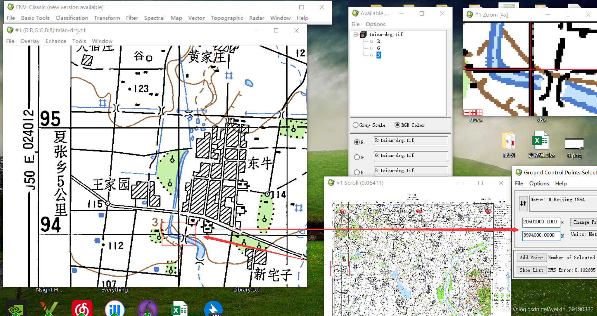This screenshot has height=316, width=597.
Task: Select the G channel radio button
Action: pyautogui.click(x=357, y=157)
